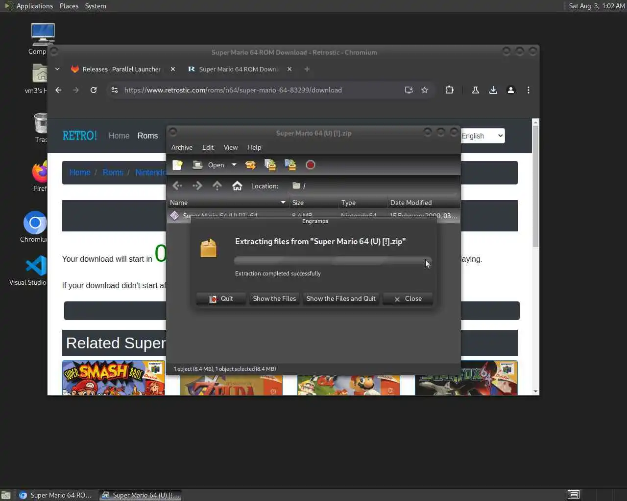Viewport: 627px width, 501px height.
Task: Bookmark this page with the star icon
Action: click(x=425, y=90)
